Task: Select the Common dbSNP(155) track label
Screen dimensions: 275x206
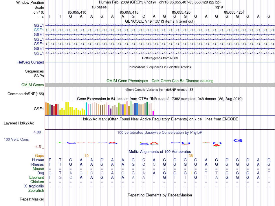Action: click(x=26, y=94)
